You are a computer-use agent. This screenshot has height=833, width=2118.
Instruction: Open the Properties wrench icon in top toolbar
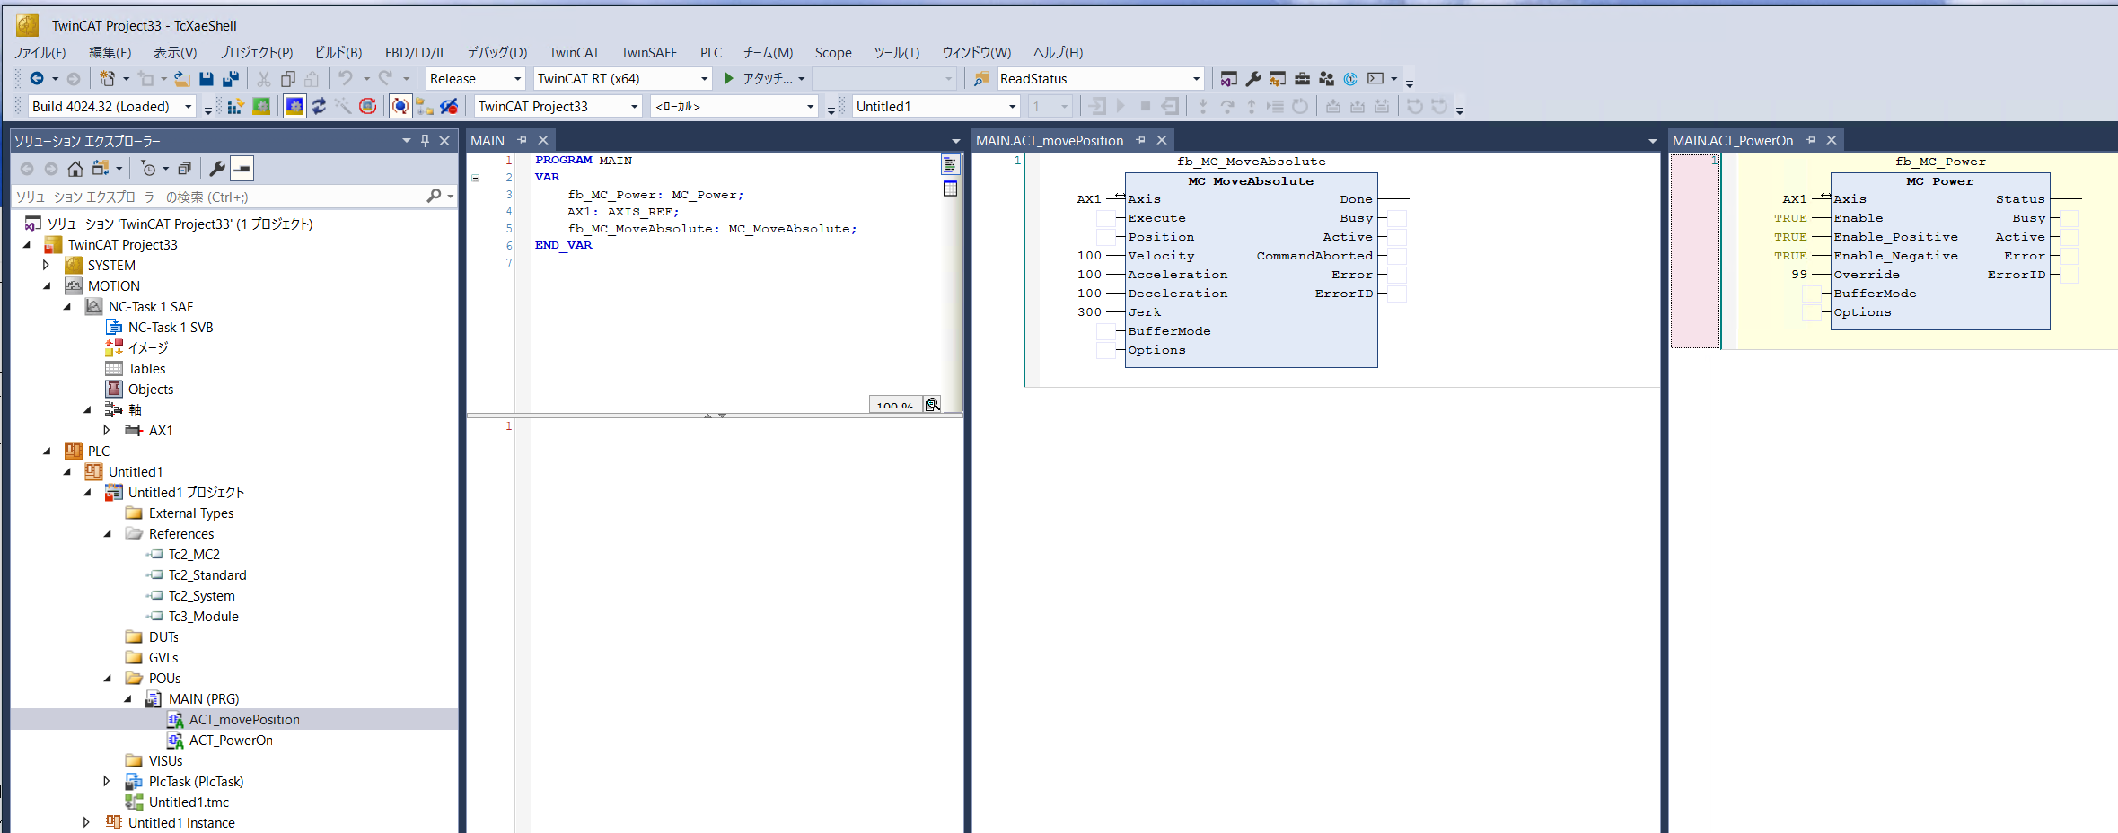1253,79
